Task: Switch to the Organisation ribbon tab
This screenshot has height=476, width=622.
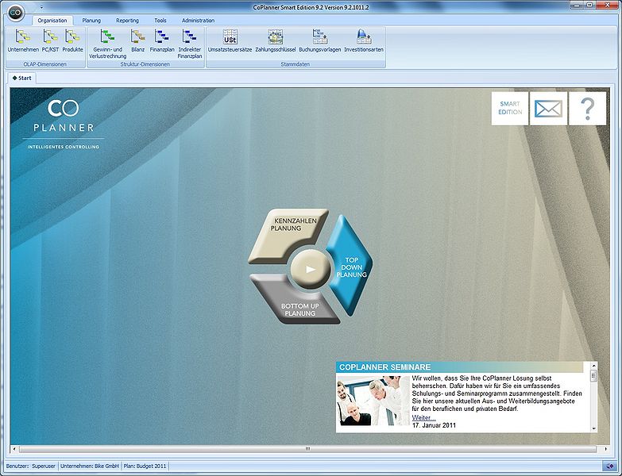Action: (x=52, y=21)
